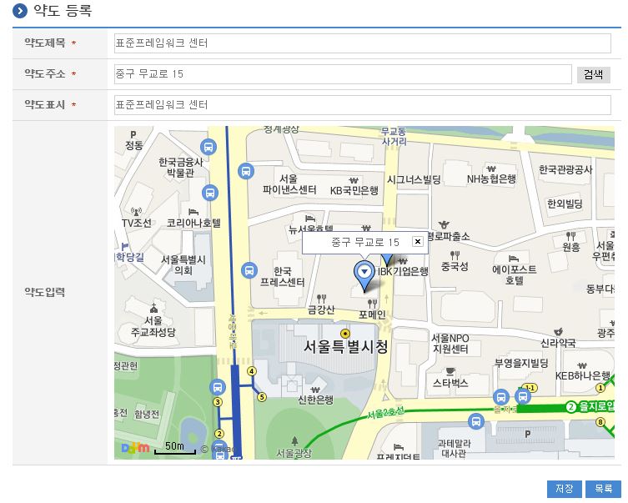Close the 중구 무교로 15 info popup

pos(418,242)
